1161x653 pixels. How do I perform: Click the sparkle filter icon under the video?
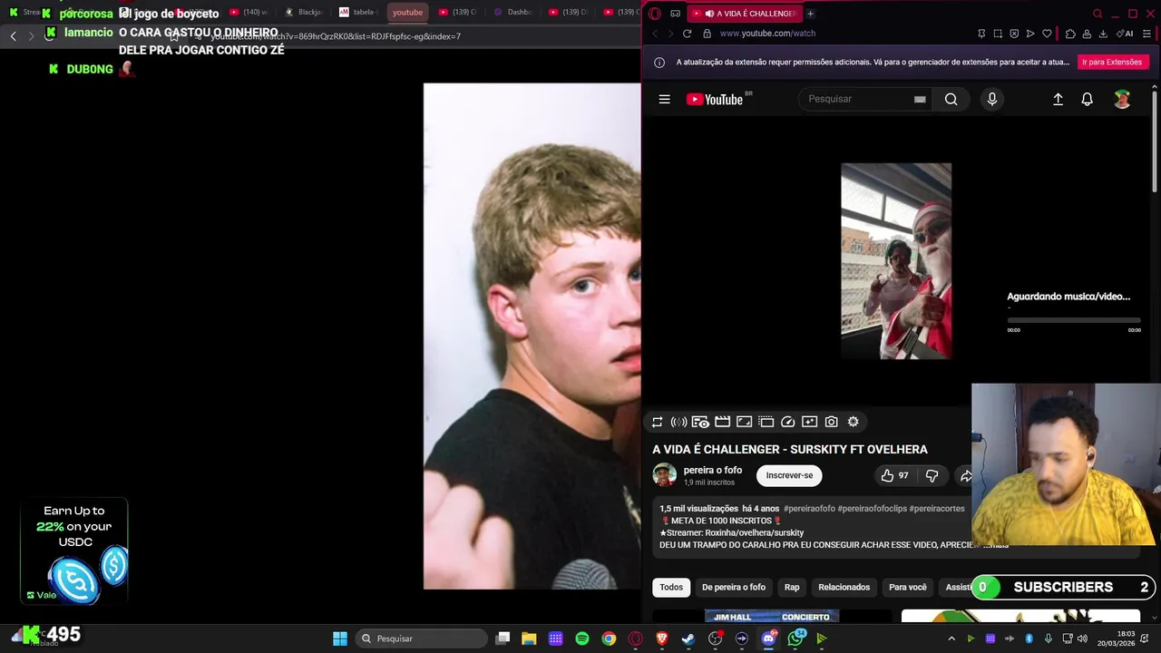coord(809,422)
